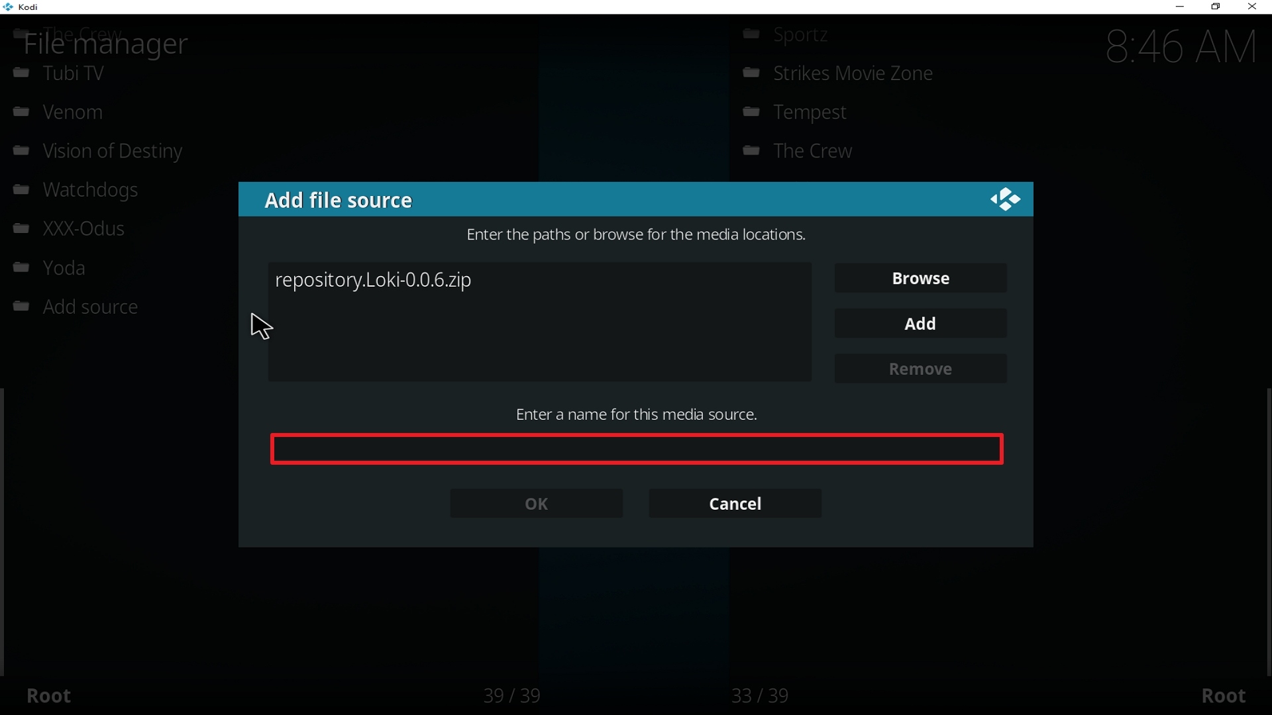Click the 33 / 39 item counter
Image resolution: width=1272 pixels, height=715 pixels.
(x=761, y=696)
